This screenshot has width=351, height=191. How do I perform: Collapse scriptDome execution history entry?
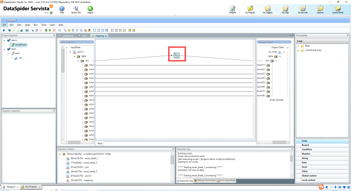point(60,154)
